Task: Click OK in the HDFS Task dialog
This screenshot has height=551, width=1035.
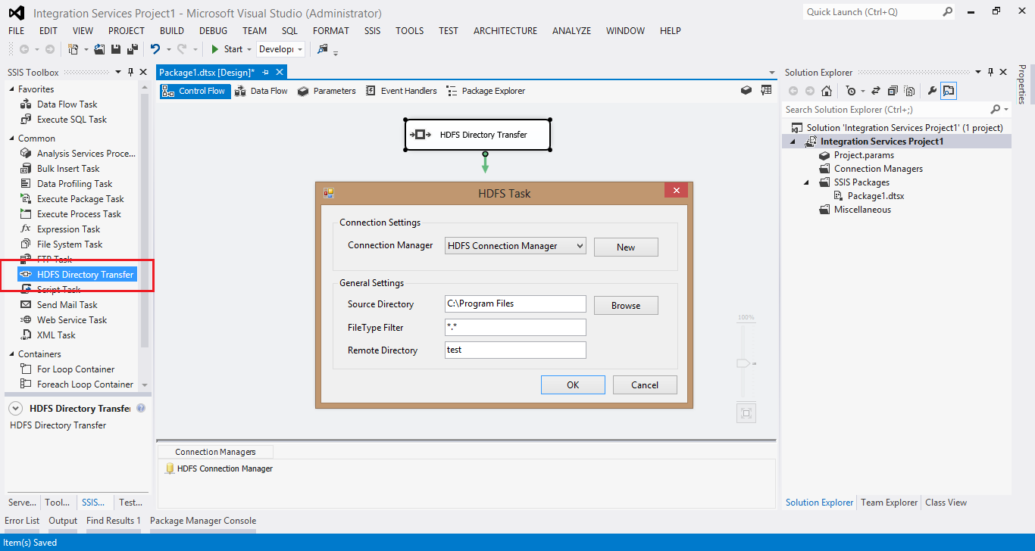Action: (x=573, y=385)
